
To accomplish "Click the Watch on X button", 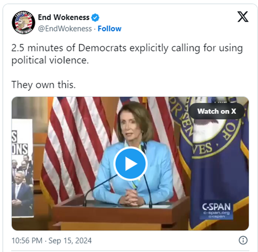I will (x=217, y=111).
